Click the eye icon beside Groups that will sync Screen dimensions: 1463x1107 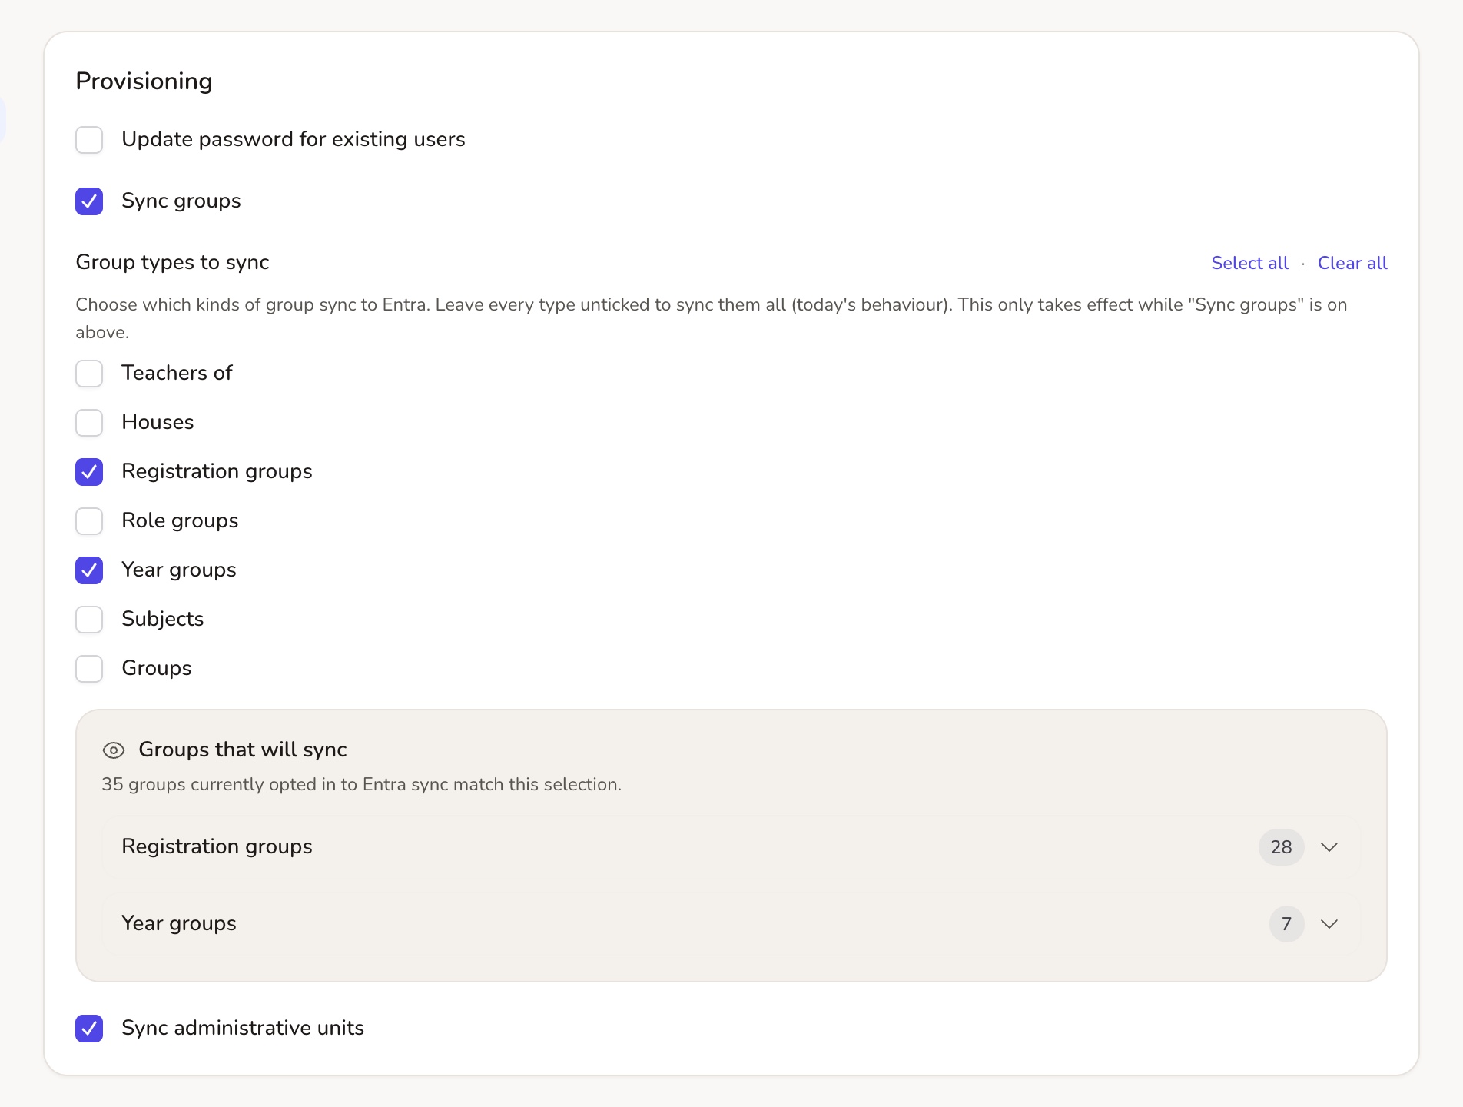[x=114, y=750]
